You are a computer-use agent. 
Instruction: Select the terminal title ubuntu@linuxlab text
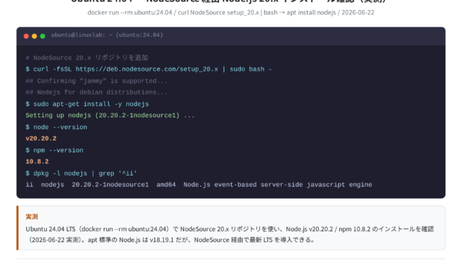point(107,35)
